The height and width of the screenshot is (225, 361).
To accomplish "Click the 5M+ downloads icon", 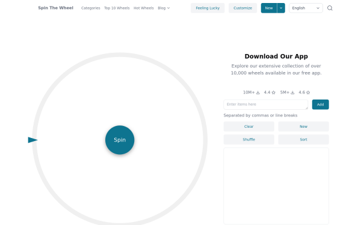I will point(292,92).
